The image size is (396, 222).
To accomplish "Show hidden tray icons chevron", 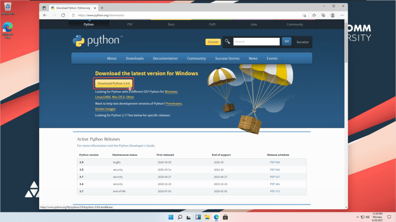I will click(x=357, y=217).
